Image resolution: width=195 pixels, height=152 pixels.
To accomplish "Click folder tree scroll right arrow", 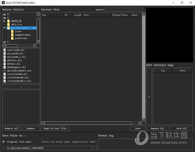I will (35, 46).
